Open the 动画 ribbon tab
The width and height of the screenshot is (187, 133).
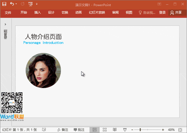(79, 13)
